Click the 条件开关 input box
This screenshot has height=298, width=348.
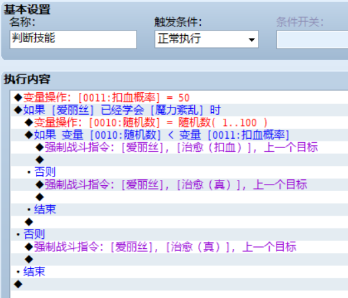point(312,40)
